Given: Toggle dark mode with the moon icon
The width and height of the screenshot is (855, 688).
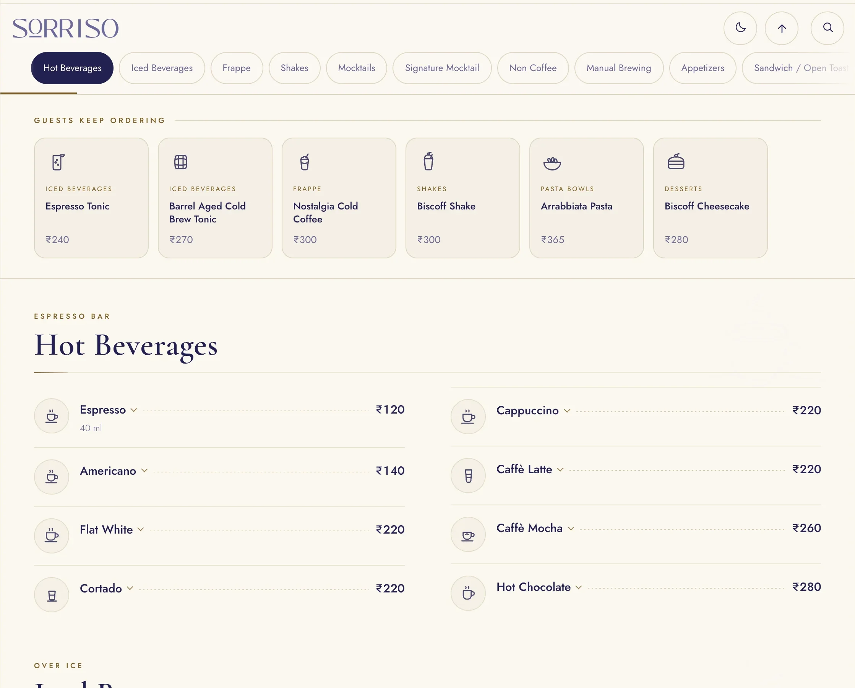Looking at the screenshot, I should point(740,28).
